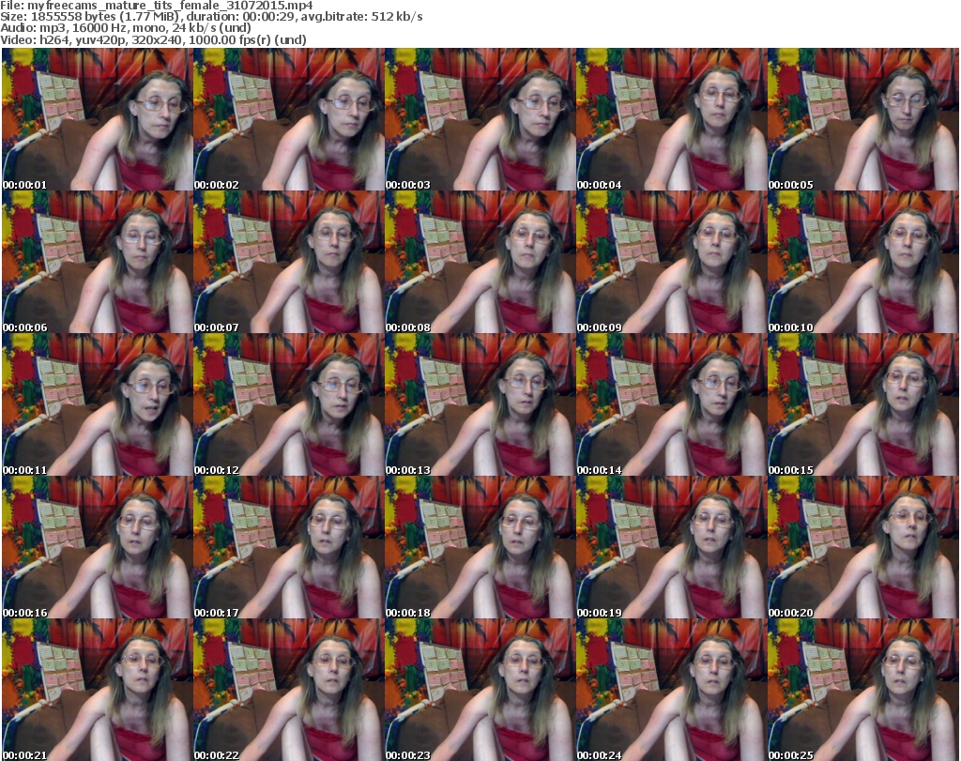Select the frame thumbnail stamped 00:00:18
Viewport: 961px width, 761px height.
coord(480,548)
